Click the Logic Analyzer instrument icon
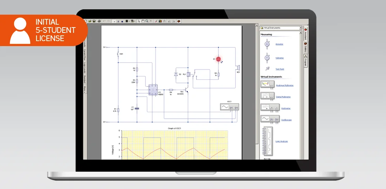This screenshot has height=189, width=386. coord(267,141)
